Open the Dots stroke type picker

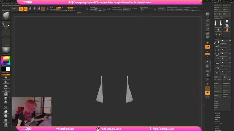pos(6,25)
